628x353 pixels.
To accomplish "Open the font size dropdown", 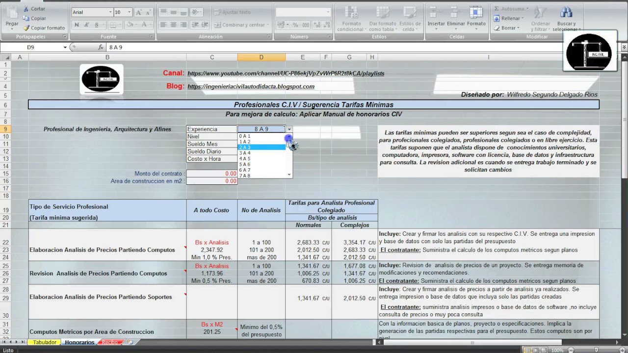I will point(129,12).
